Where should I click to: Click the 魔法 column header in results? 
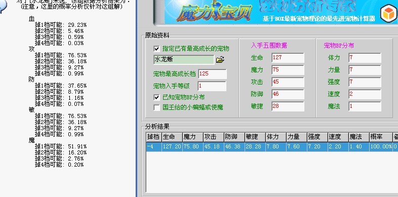[360, 137]
